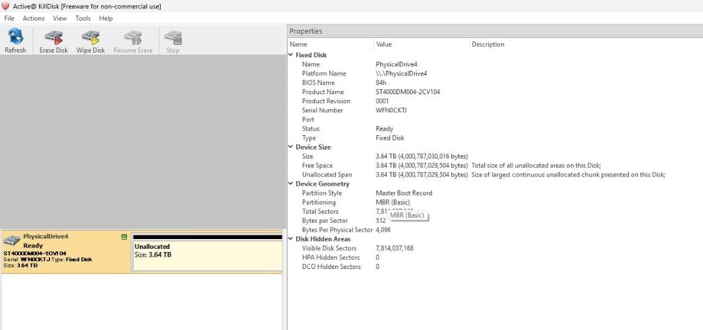Click the \\.\PhysicalDrive4 platform value
703x330 pixels.
[x=401, y=74]
